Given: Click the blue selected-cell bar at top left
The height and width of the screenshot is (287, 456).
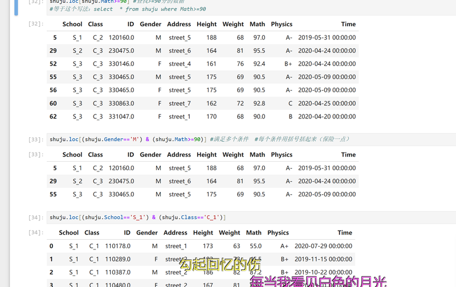Looking at the screenshot, I should [x=16, y=7].
